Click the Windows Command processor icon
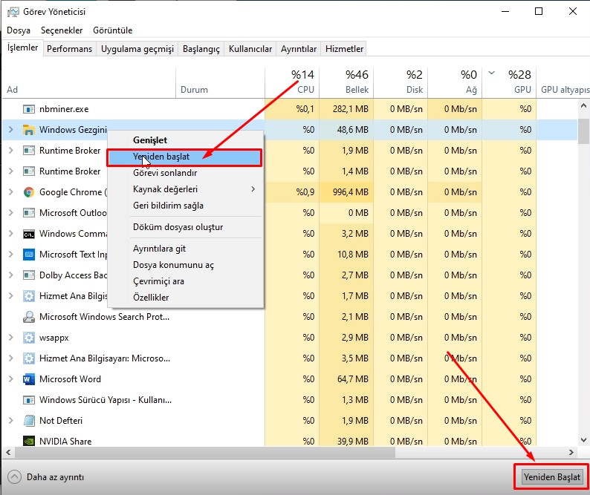The height and width of the screenshot is (495, 590). pyautogui.click(x=28, y=234)
